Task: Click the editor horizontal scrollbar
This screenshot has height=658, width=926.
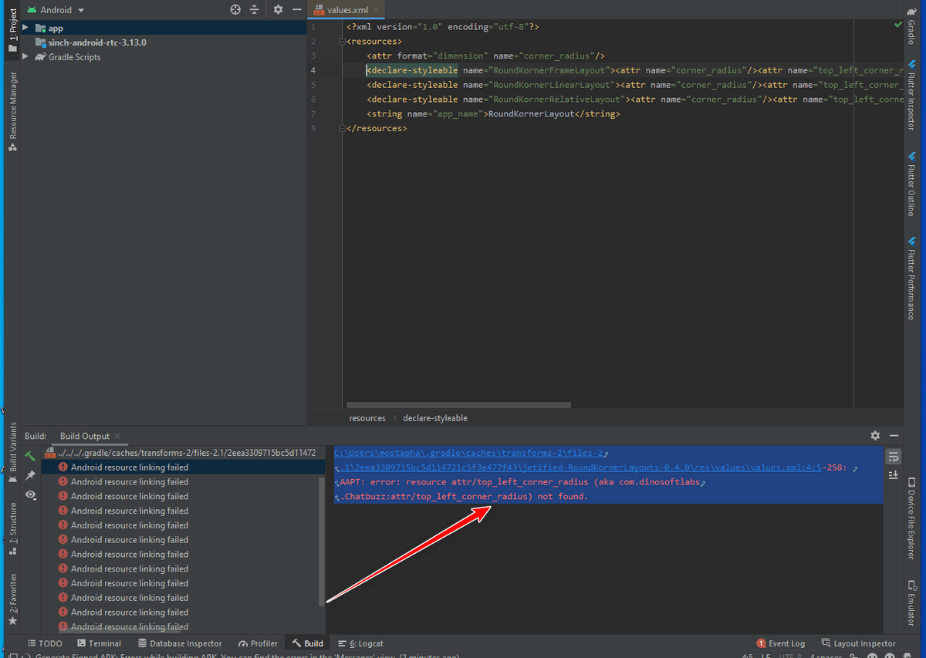Action: click(458, 405)
